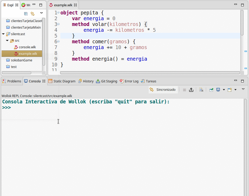Collapse the src folder in tree
Viewport: 249px width, 196px height.
7,41
